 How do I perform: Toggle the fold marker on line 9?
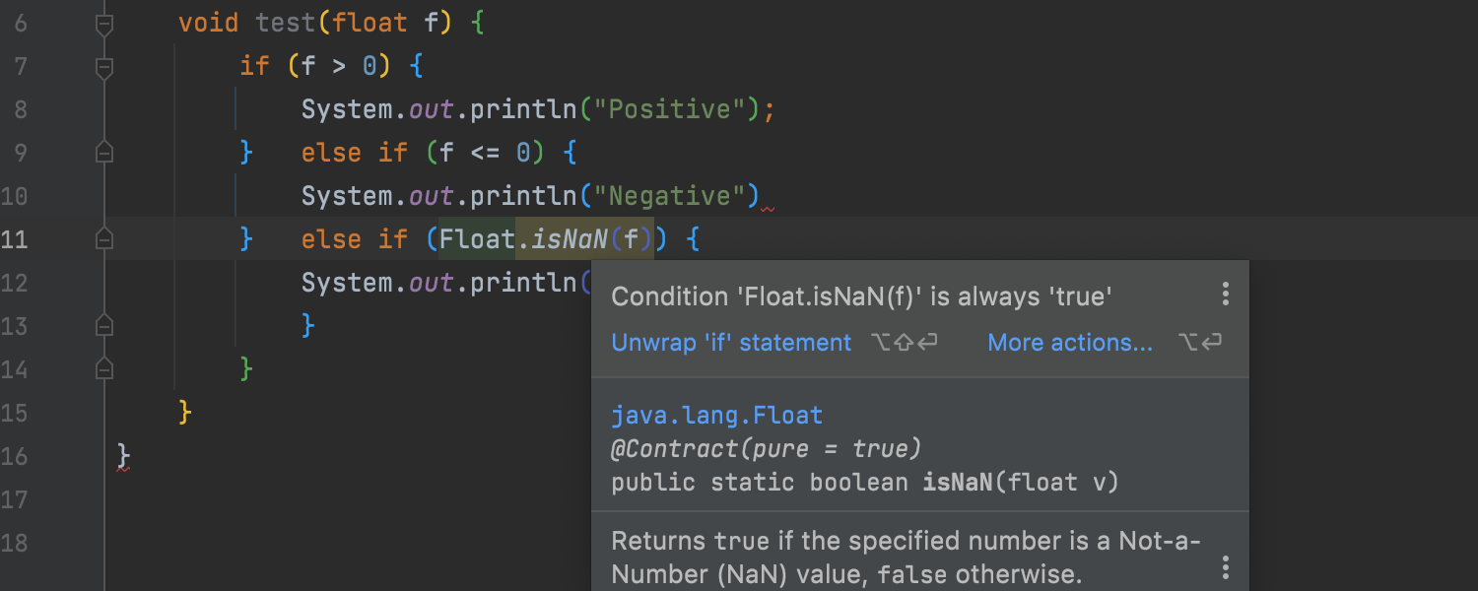click(103, 153)
